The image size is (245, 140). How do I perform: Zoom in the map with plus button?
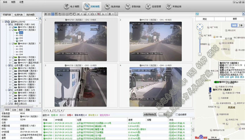point(200,33)
